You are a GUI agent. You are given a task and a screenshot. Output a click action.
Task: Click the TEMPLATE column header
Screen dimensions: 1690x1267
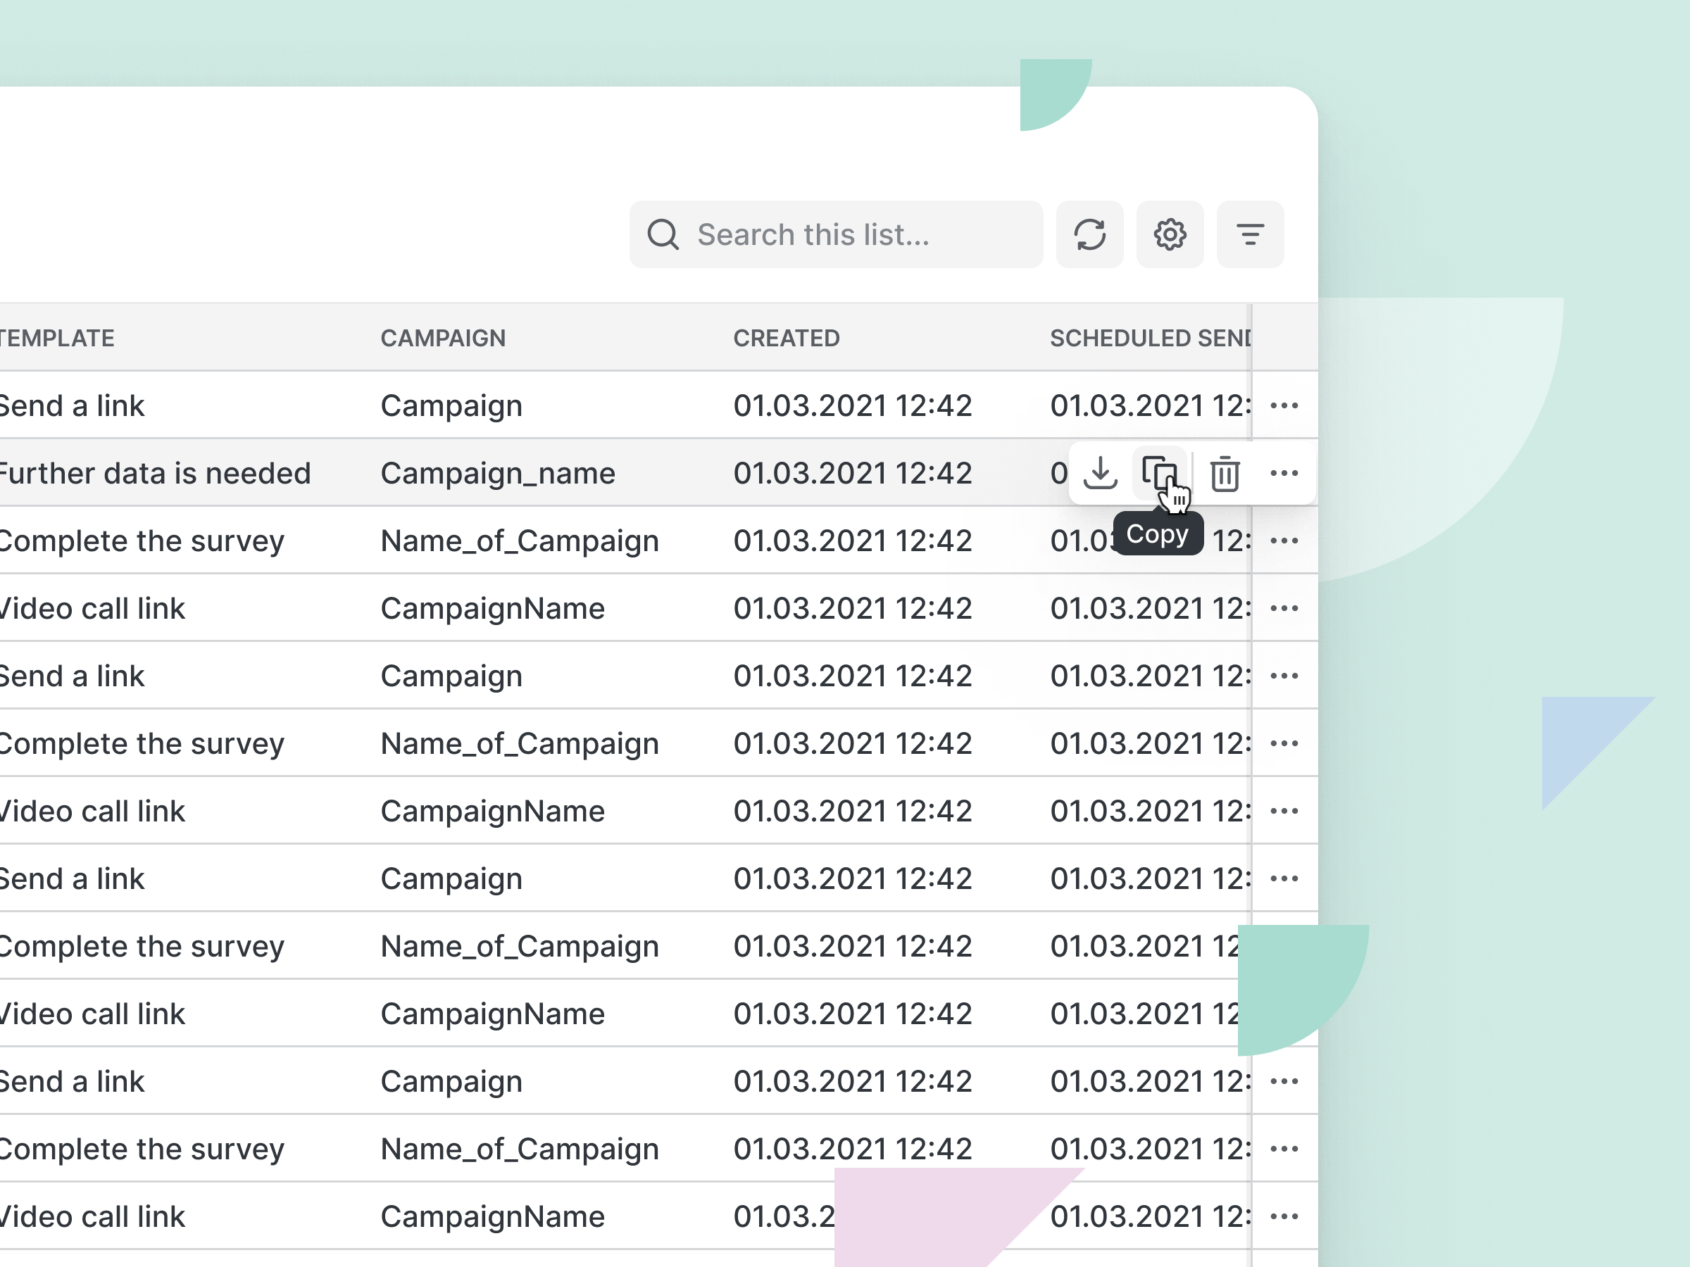pos(57,339)
